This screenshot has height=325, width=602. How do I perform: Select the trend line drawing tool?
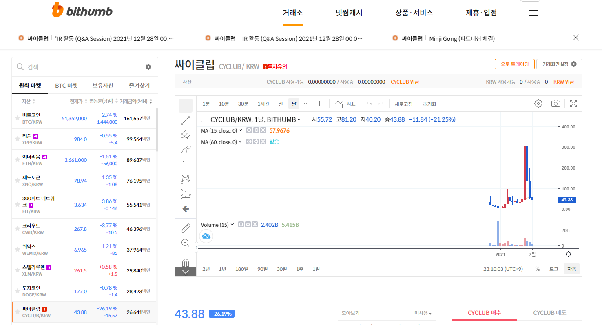click(x=186, y=120)
